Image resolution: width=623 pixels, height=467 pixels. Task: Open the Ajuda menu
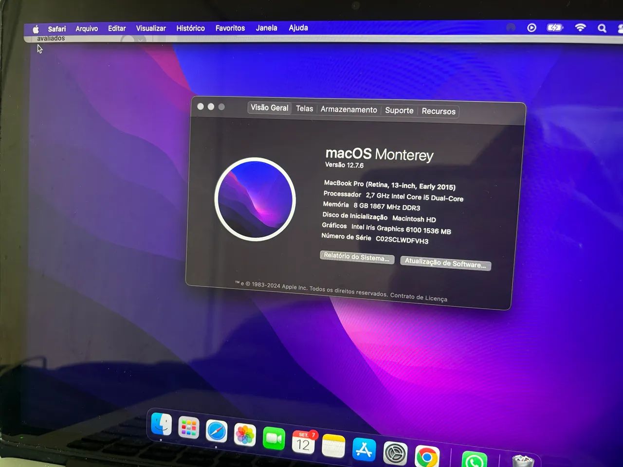[298, 28]
